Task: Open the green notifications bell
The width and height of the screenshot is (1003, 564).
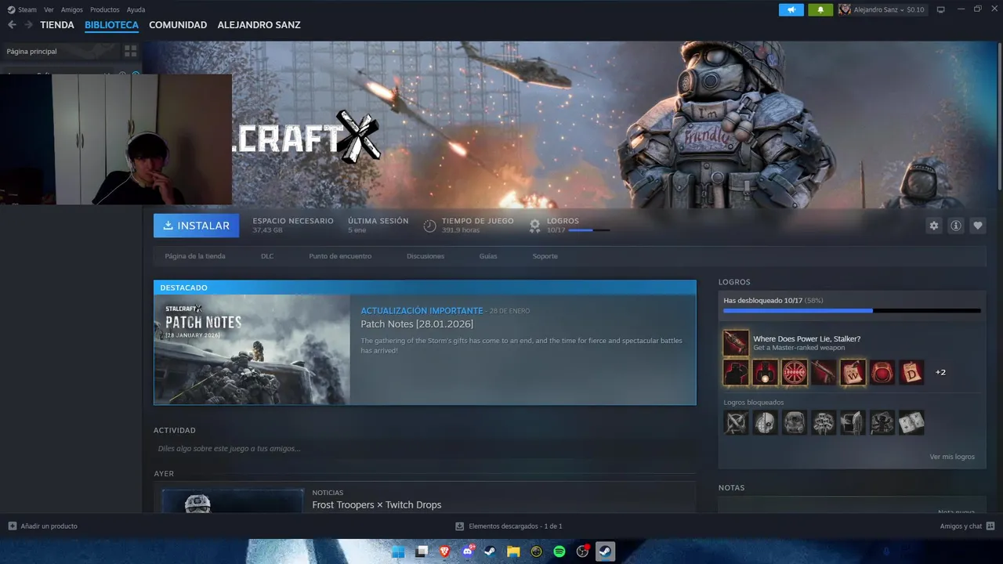Action: click(x=820, y=9)
